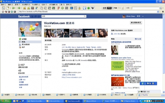The height and width of the screenshot is (103, 165).
Task: Switch to tab 11 Nikon D
Action: [x=116, y=95]
